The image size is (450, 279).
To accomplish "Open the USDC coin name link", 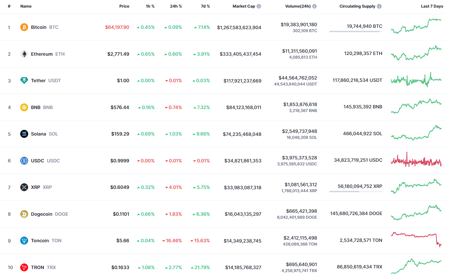I will coord(37,161).
